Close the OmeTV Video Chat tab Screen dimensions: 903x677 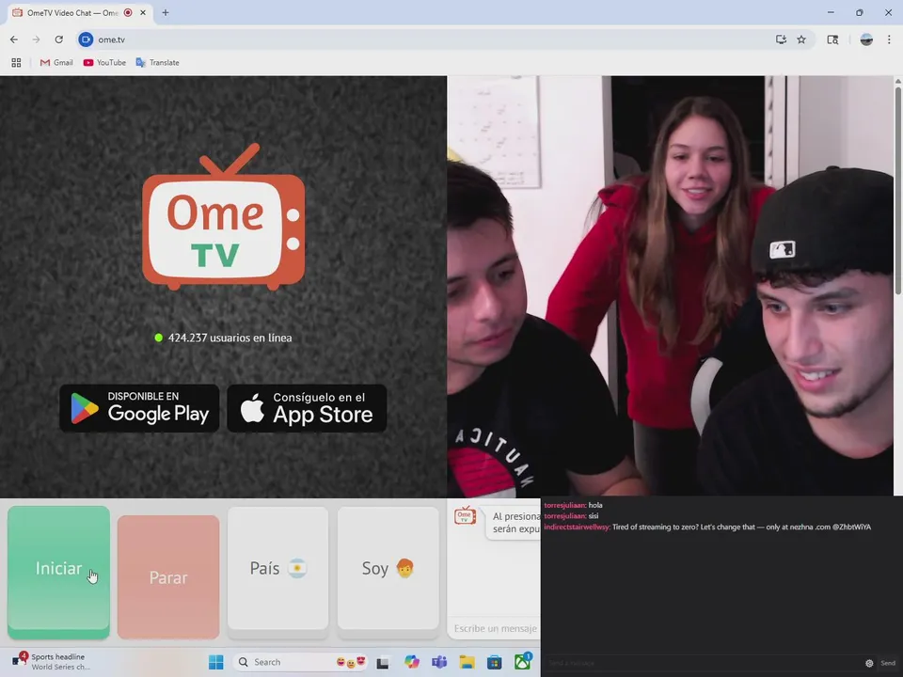143,12
